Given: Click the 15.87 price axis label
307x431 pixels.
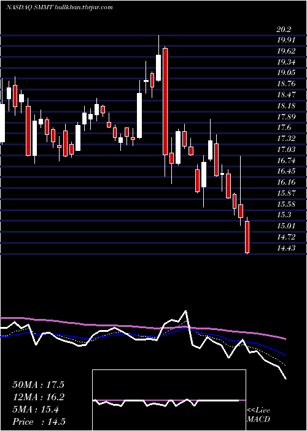Looking at the screenshot, I should click(286, 193).
